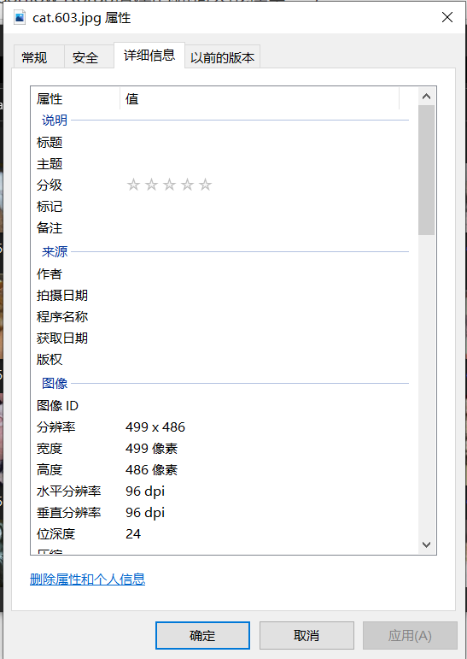Image resolution: width=467 pixels, height=659 pixels.
Task: Click the 说明 section heading
Action: click(55, 121)
